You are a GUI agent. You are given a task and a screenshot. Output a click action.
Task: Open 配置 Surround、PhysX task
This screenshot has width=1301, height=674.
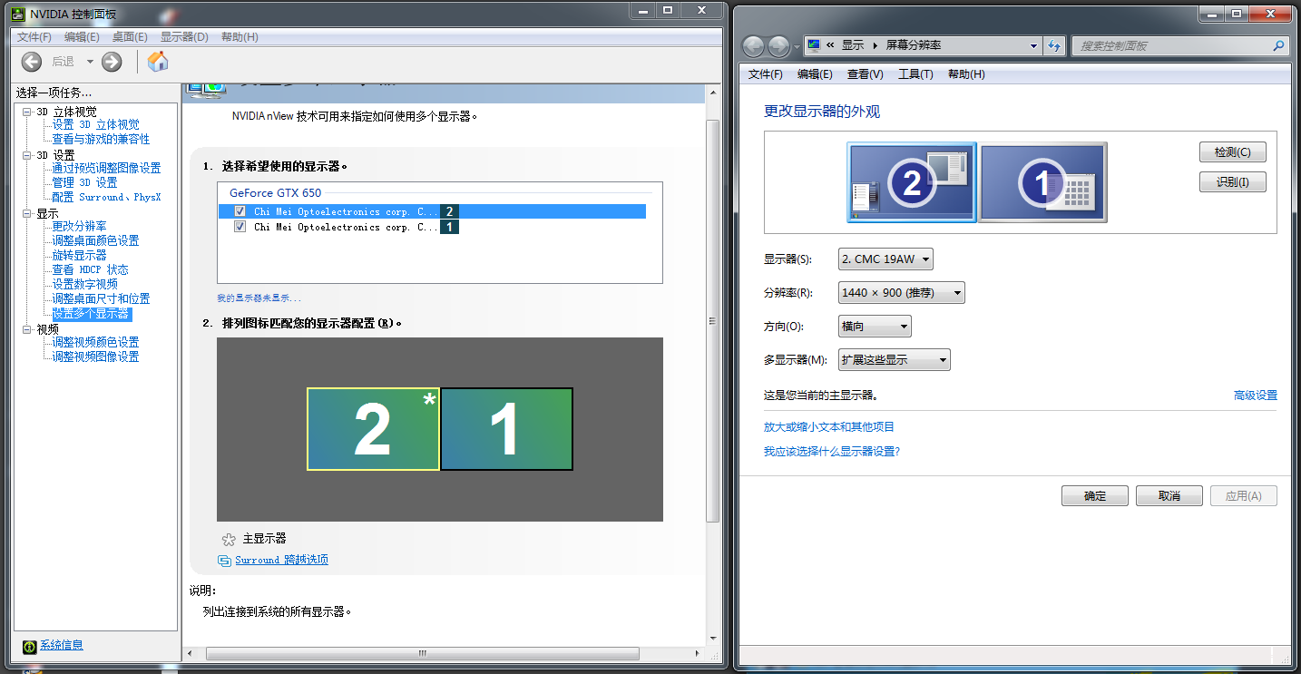coord(106,198)
